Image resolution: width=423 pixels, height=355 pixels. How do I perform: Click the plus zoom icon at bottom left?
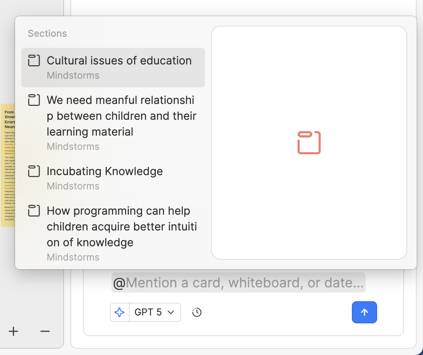pos(13,331)
